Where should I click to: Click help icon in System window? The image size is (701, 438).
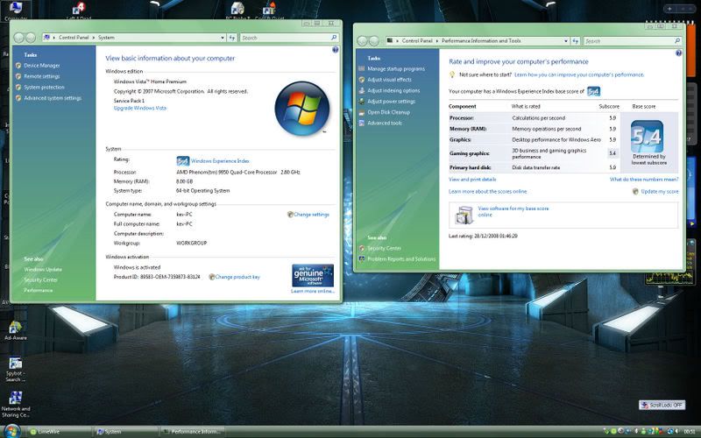tap(336, 50)
